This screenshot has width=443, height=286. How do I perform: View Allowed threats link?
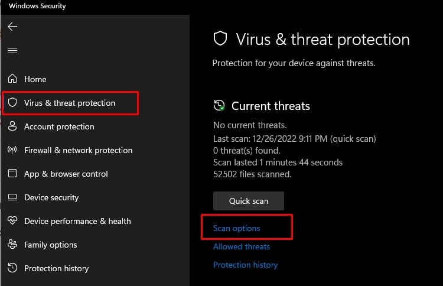tap(242, 246)
